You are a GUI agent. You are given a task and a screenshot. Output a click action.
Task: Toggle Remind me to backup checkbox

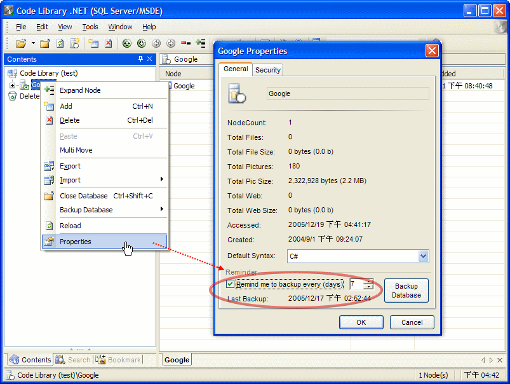pyautogui.click(x=231, y=284)
